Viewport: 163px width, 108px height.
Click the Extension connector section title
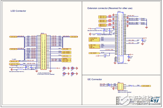pyautogui.click(x=110, y=8)
